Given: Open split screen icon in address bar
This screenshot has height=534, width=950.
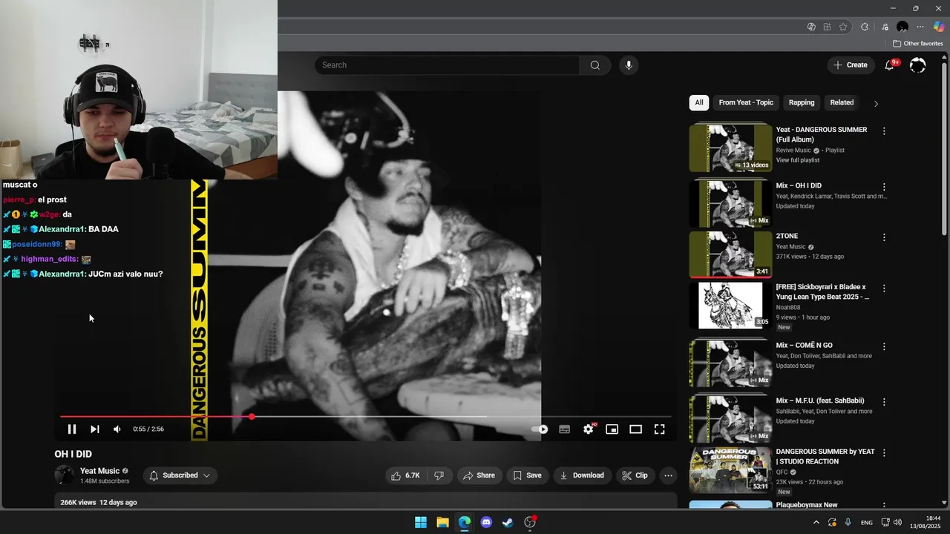Looking at the screenshot, I should click(828, 27).
